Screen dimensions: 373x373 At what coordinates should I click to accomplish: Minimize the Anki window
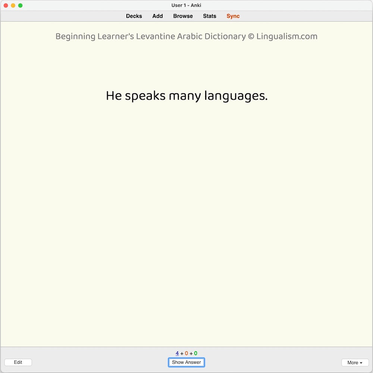point(12,5)
